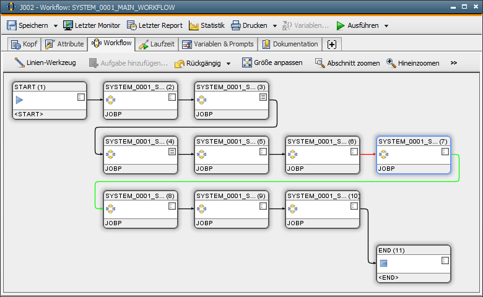Select the SYSTEM_0001_S... (2) title
The width and height of the screenshot is (483, 297).
140,87
